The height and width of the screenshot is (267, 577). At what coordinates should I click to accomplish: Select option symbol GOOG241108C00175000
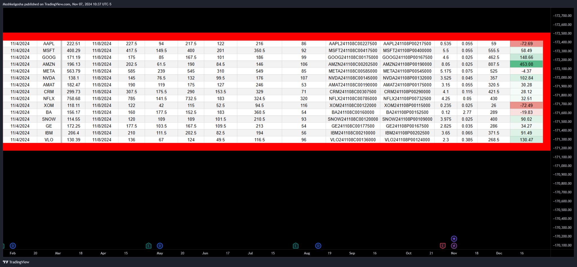click(x=353, y=57)
